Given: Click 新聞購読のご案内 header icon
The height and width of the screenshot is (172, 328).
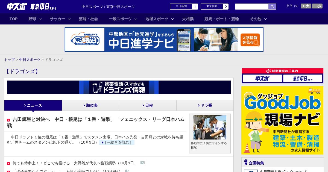Looking at the screenshot, I should click(x=269, y=71).
